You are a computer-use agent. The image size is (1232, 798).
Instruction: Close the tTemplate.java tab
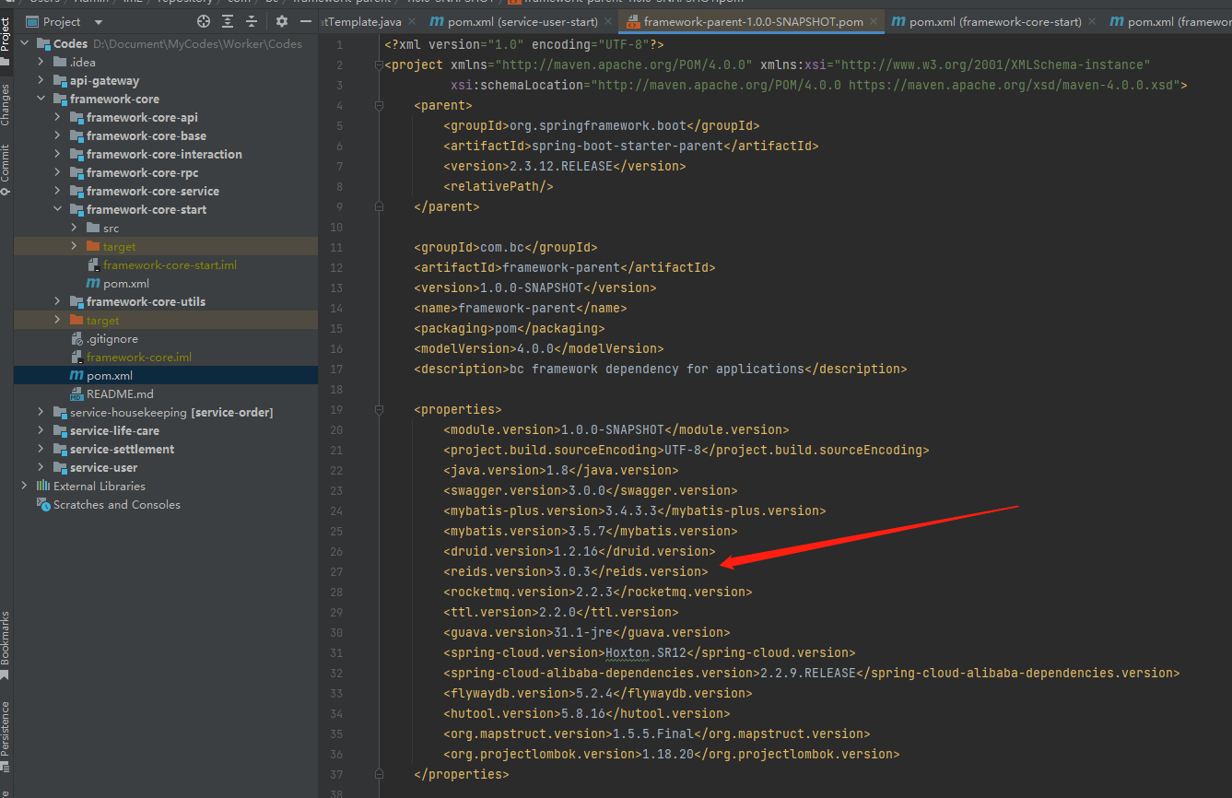coord(412,21)
